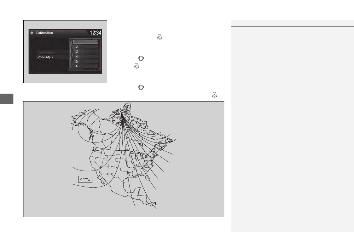Click the settings gear beside Calibration title

tap(32, 33)
